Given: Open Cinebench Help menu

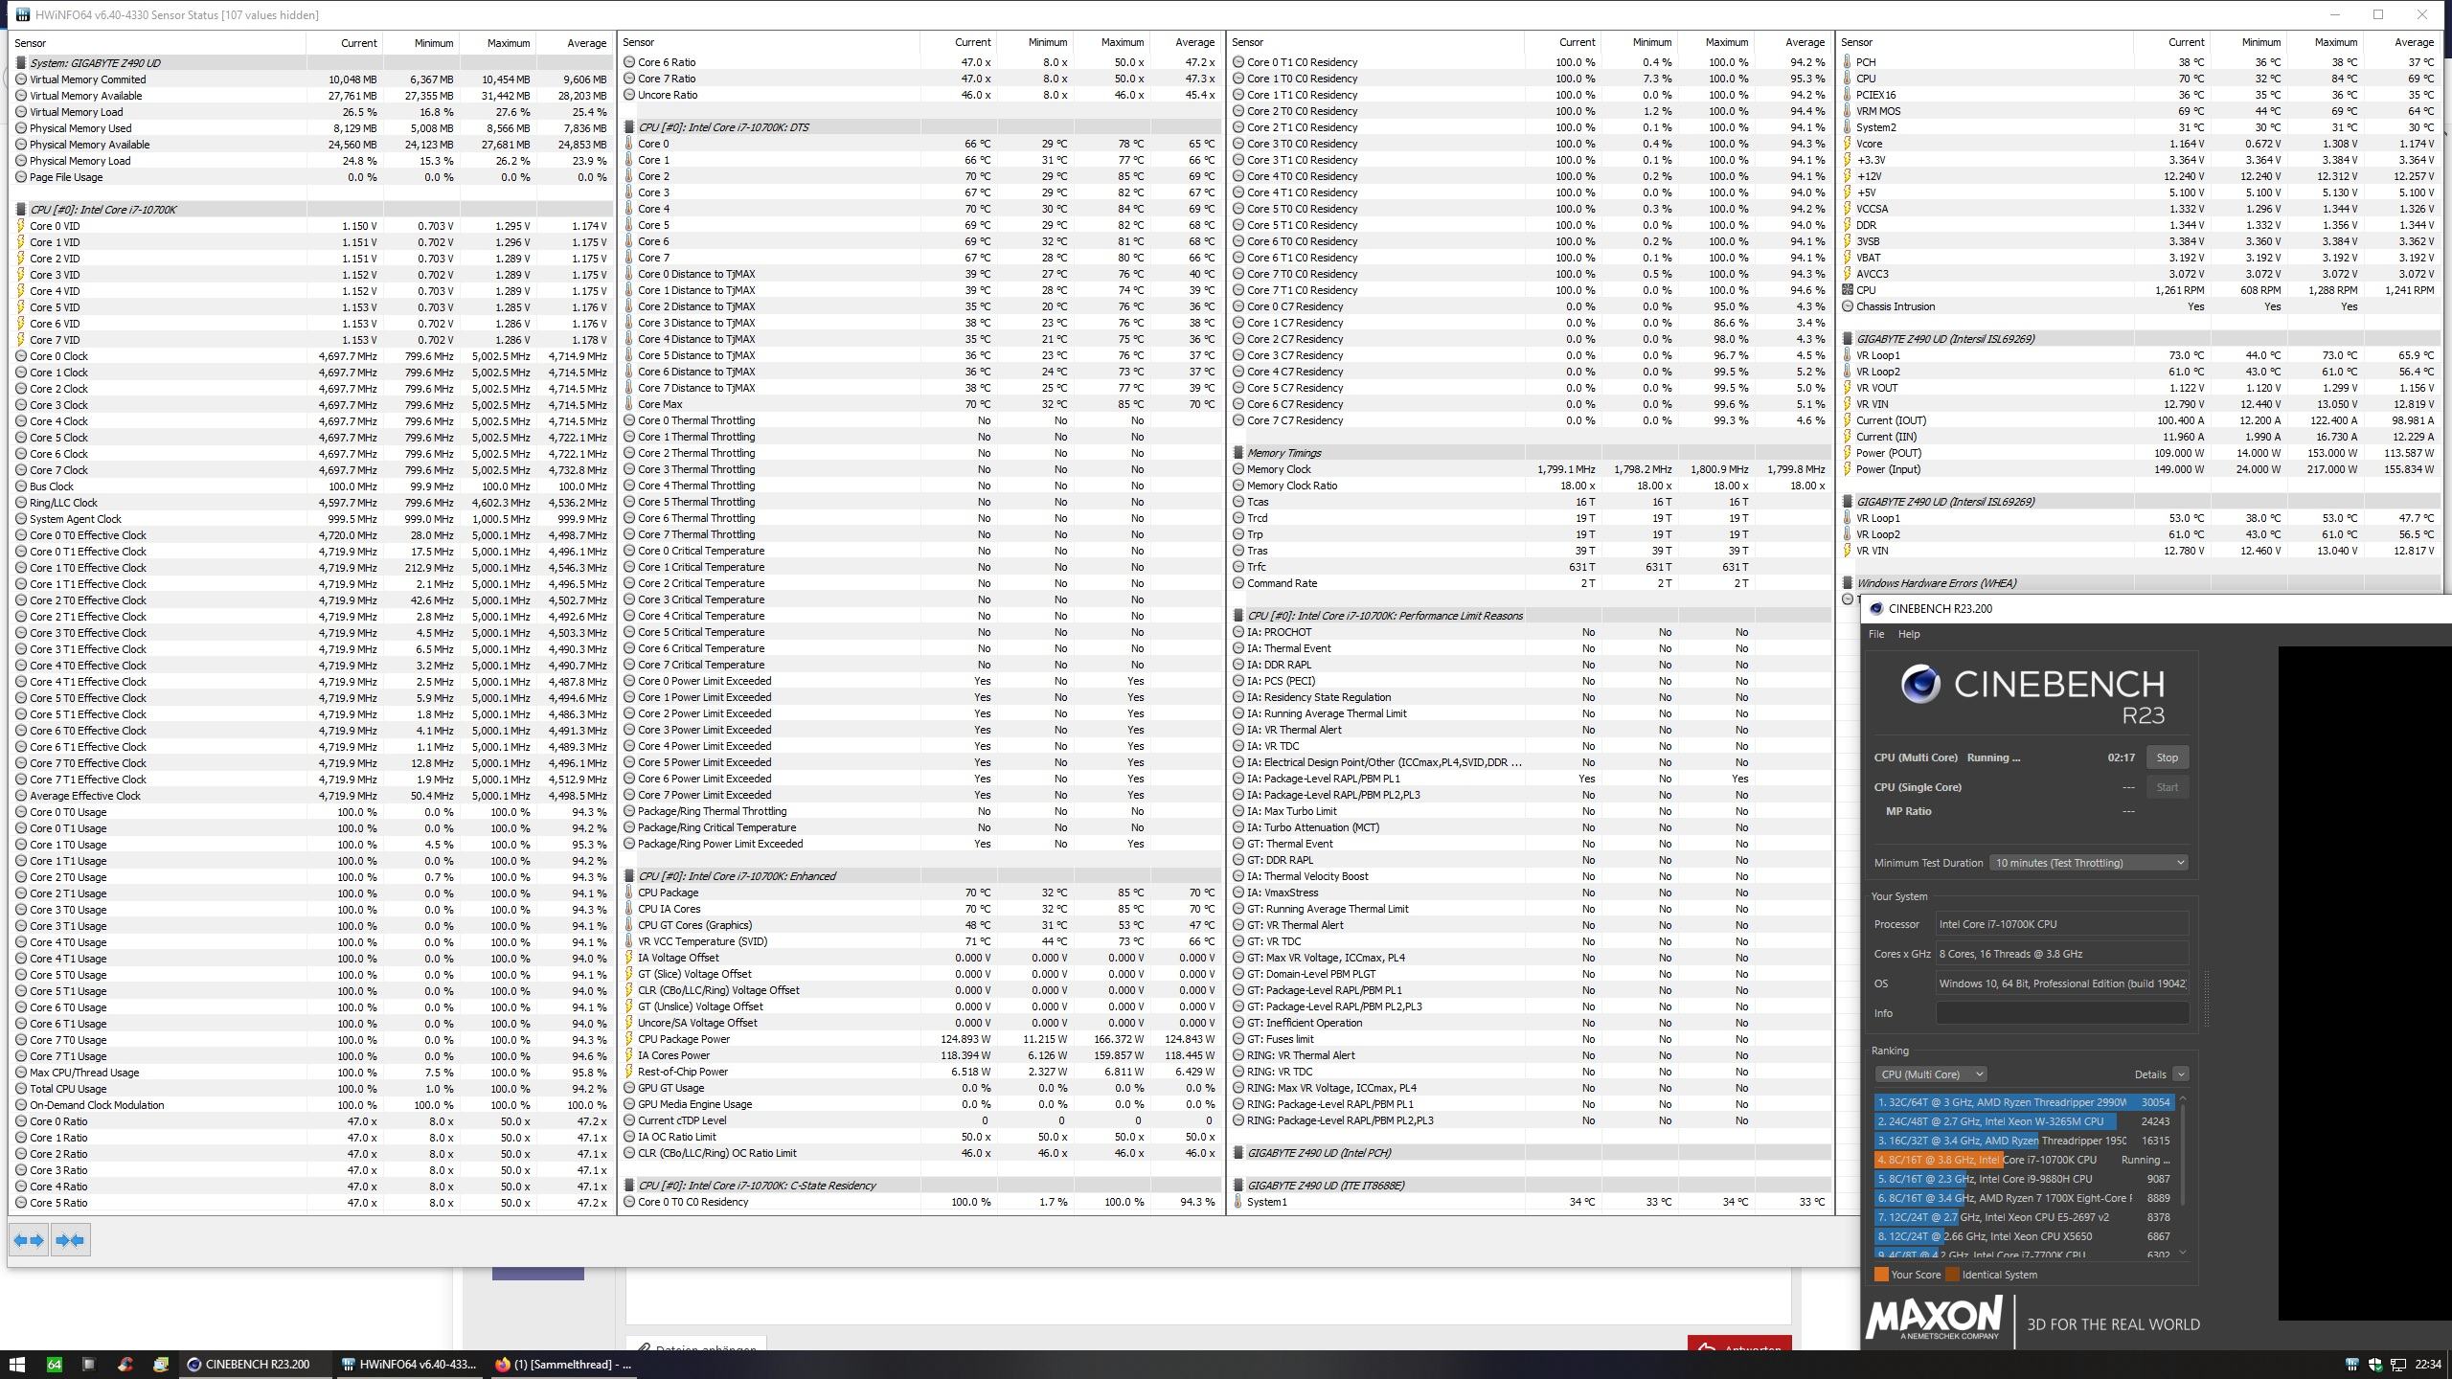Looking at the screenshot, I should 1909,634.
